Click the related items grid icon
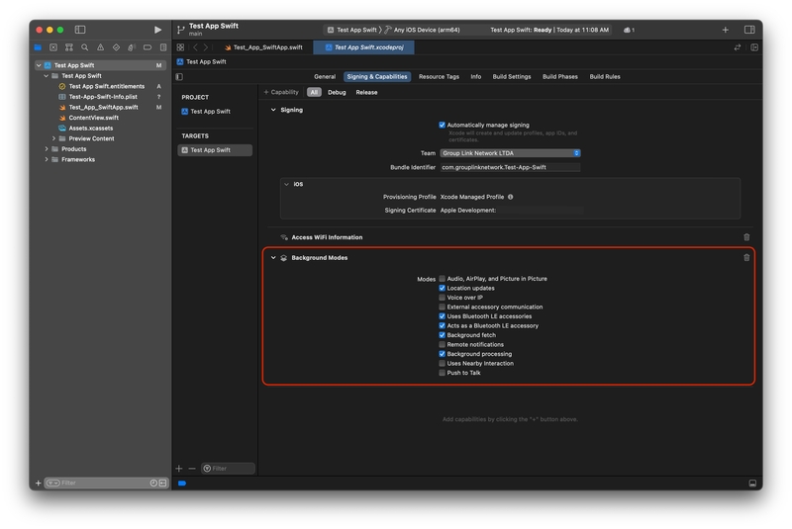Viewport: 792px width, 529px height. 180,47
